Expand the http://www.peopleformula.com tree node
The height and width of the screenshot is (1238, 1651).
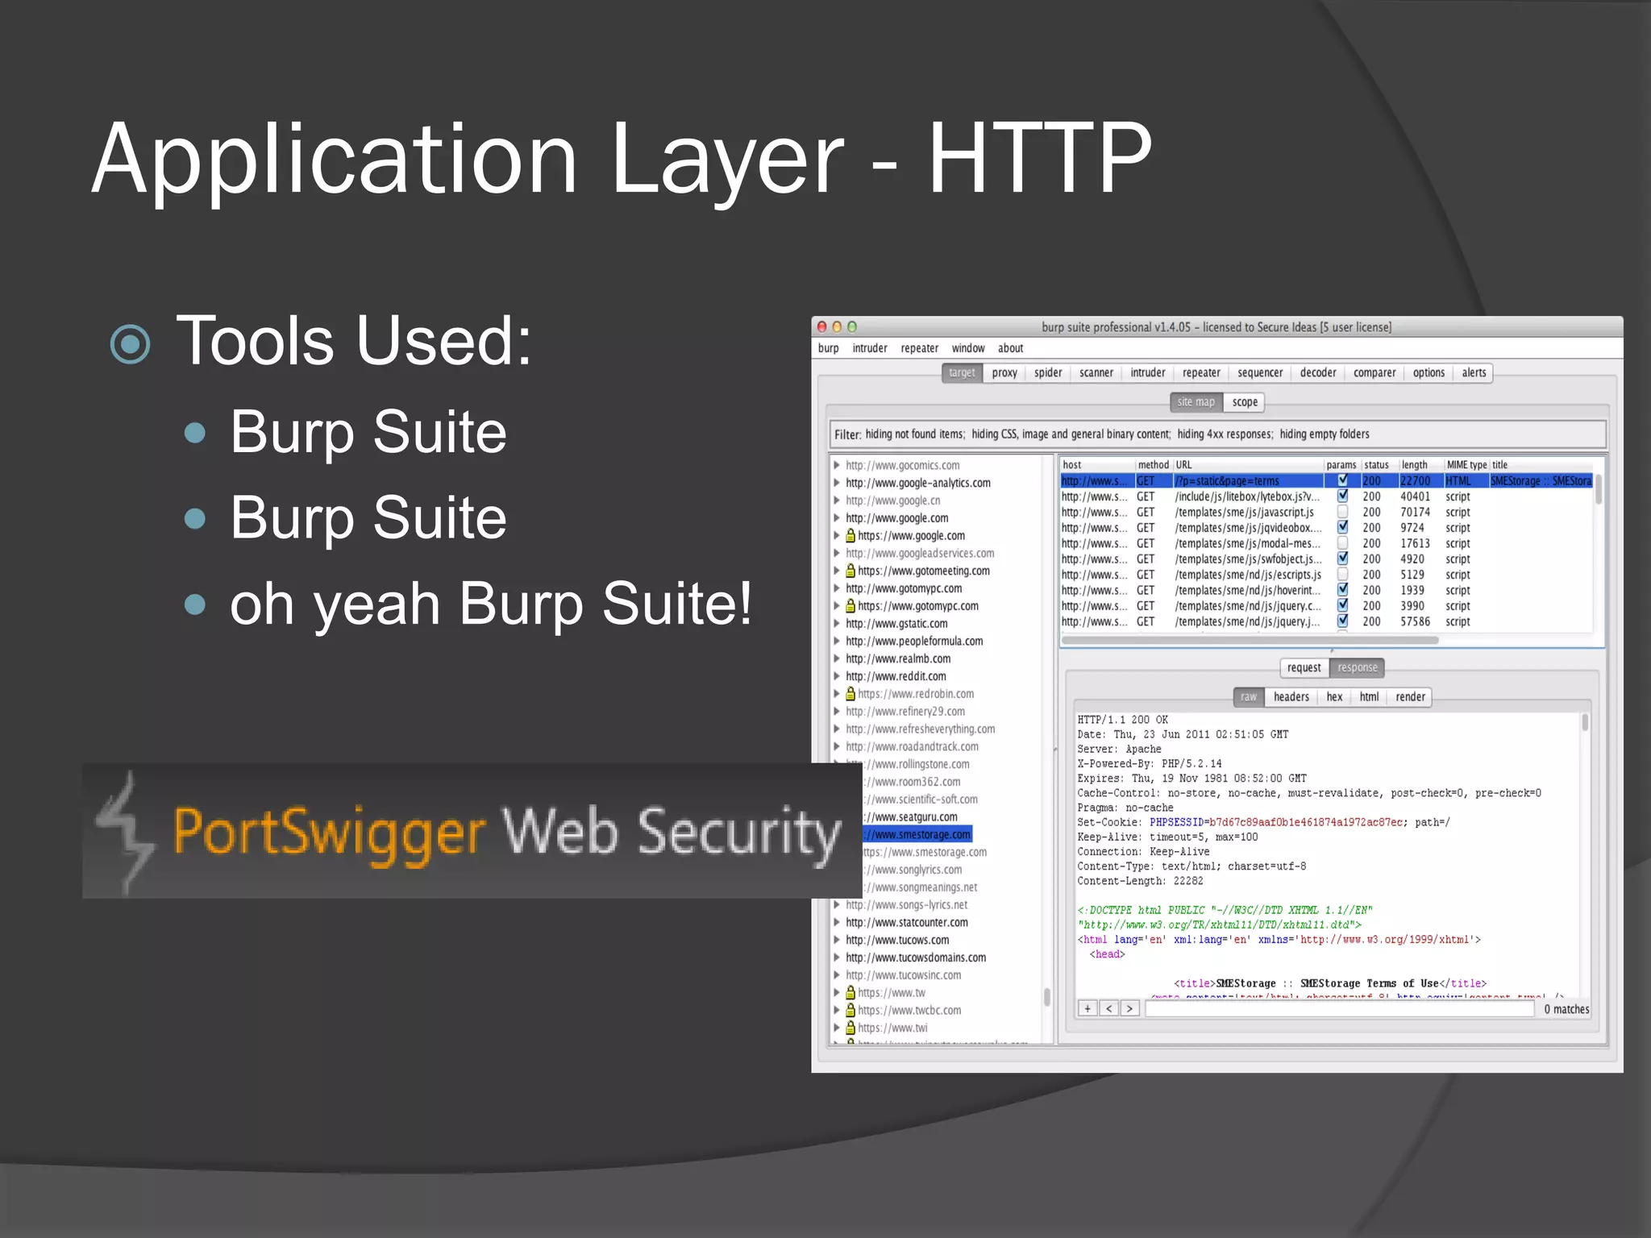pyautogui.click(x=837, y=641)
